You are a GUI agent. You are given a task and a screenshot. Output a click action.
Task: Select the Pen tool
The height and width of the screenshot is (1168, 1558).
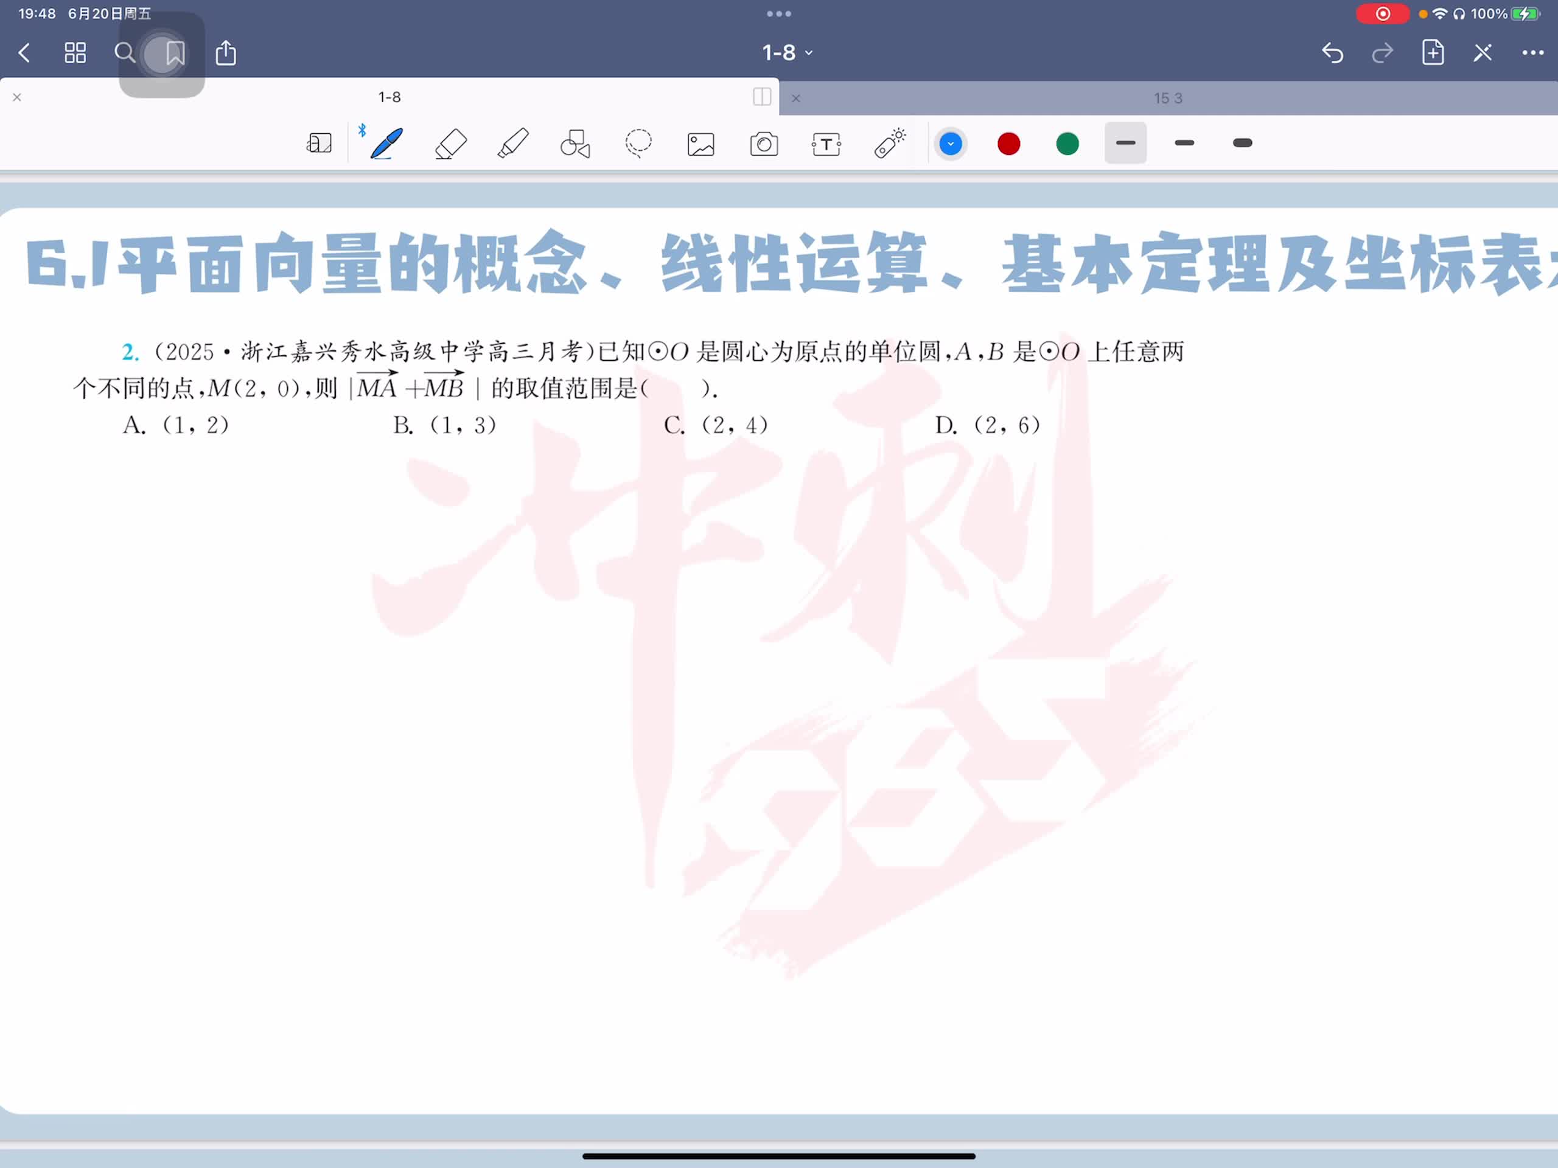(x=386, y=144)
